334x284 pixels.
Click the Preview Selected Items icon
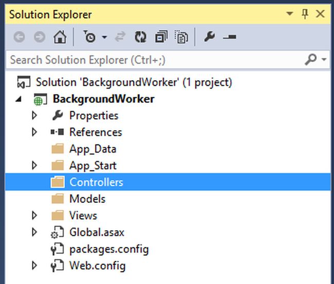tap(229, 37)
